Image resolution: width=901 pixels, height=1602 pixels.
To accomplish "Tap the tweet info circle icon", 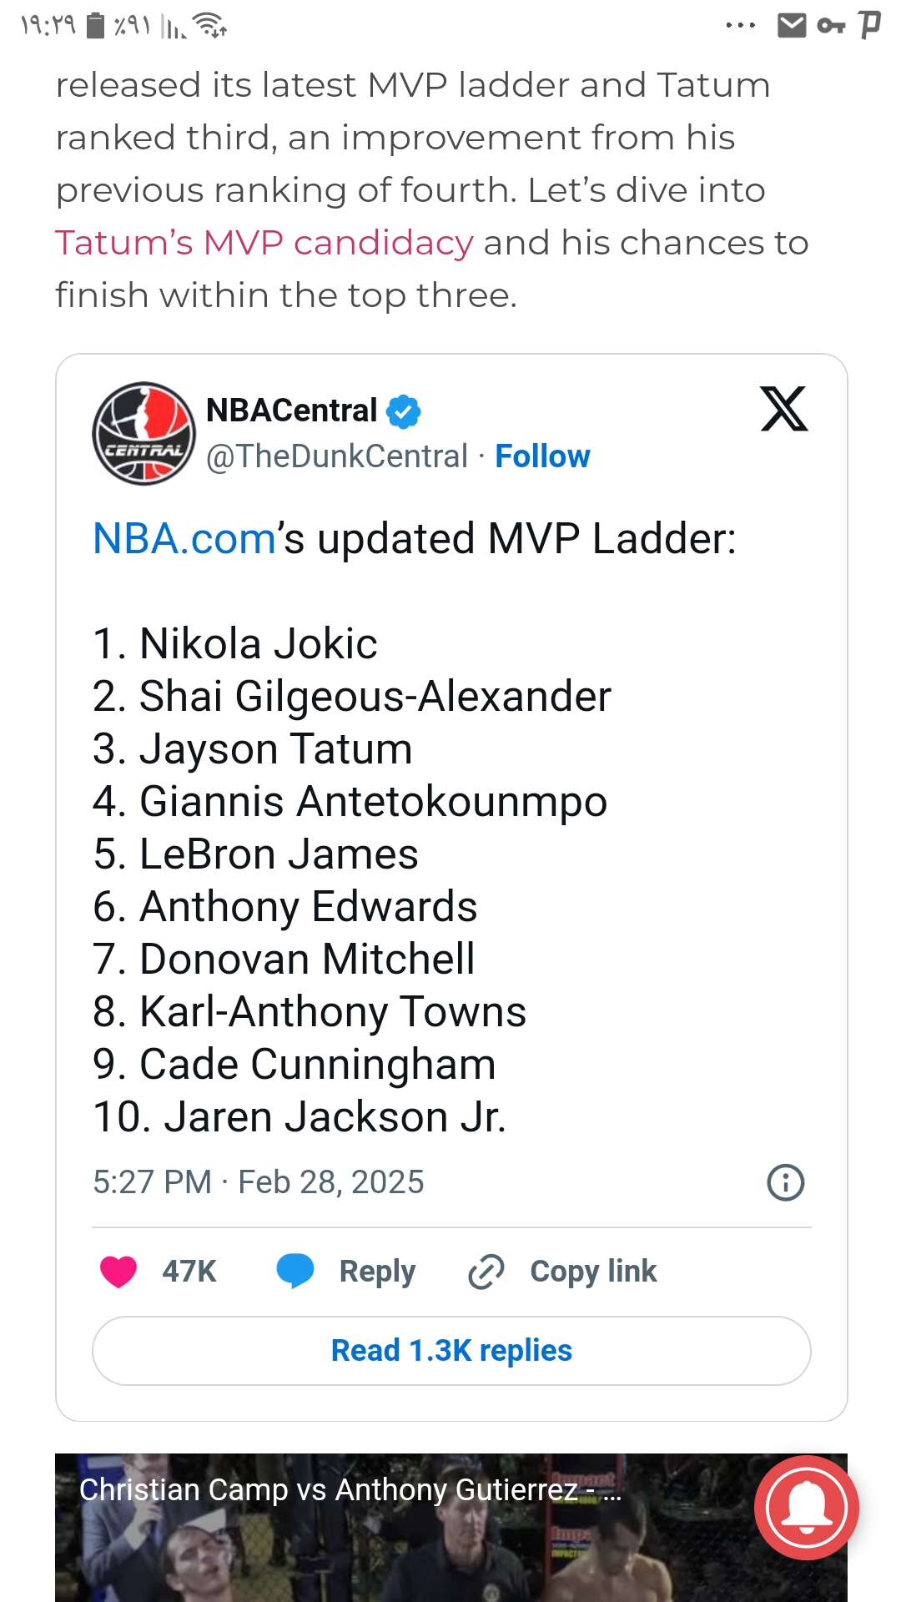I will (785, 1182).
